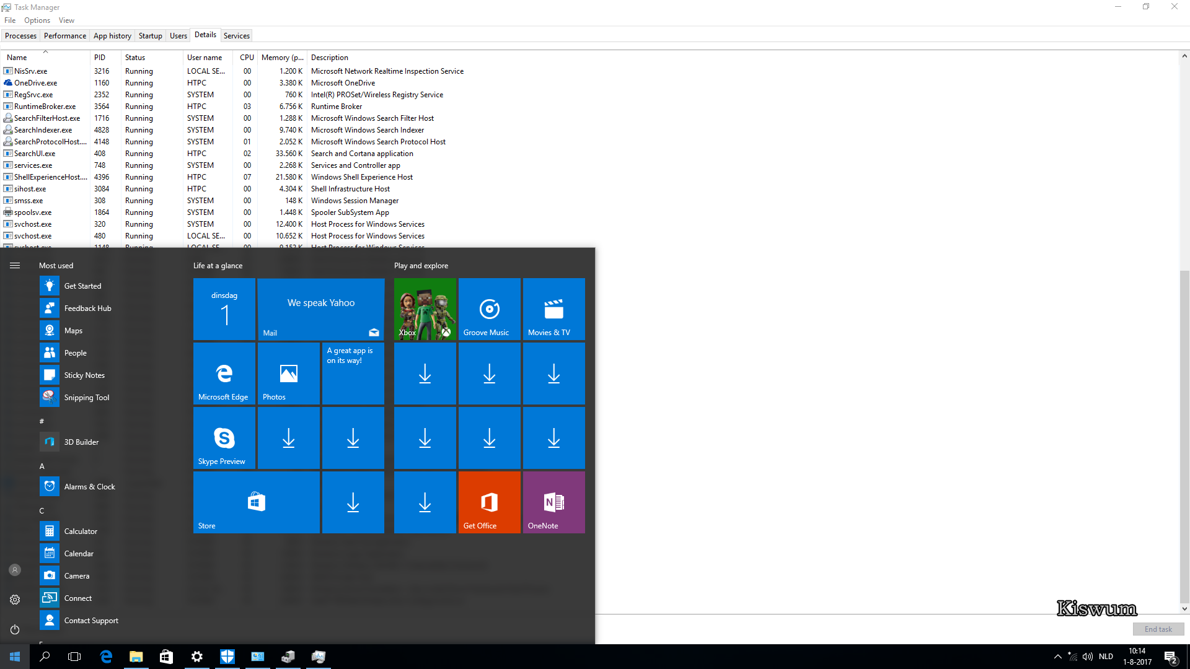Switch to the Services tab
Screen dimensions: 1190x669
click(x=237, y=35)
